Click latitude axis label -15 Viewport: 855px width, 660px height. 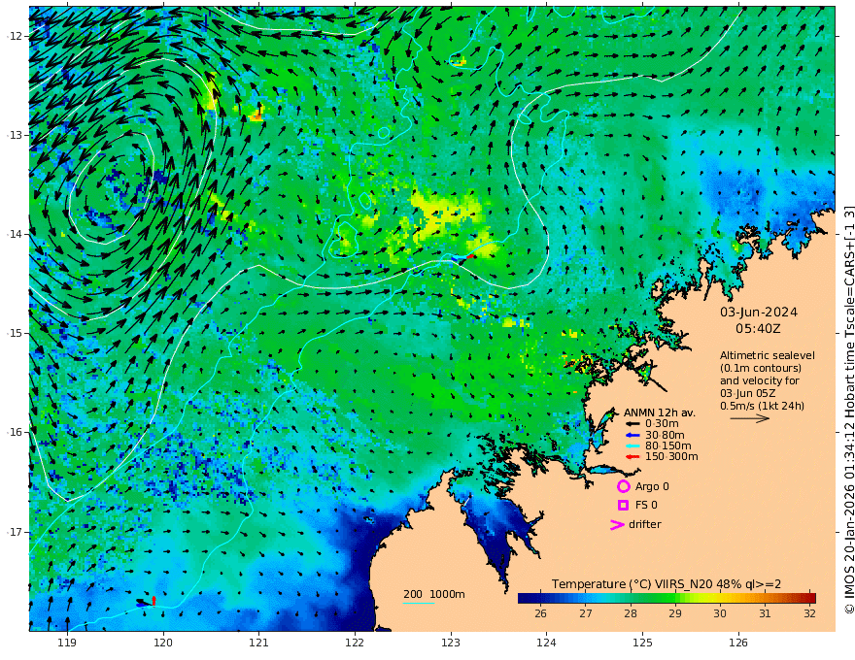click(15, 333)
